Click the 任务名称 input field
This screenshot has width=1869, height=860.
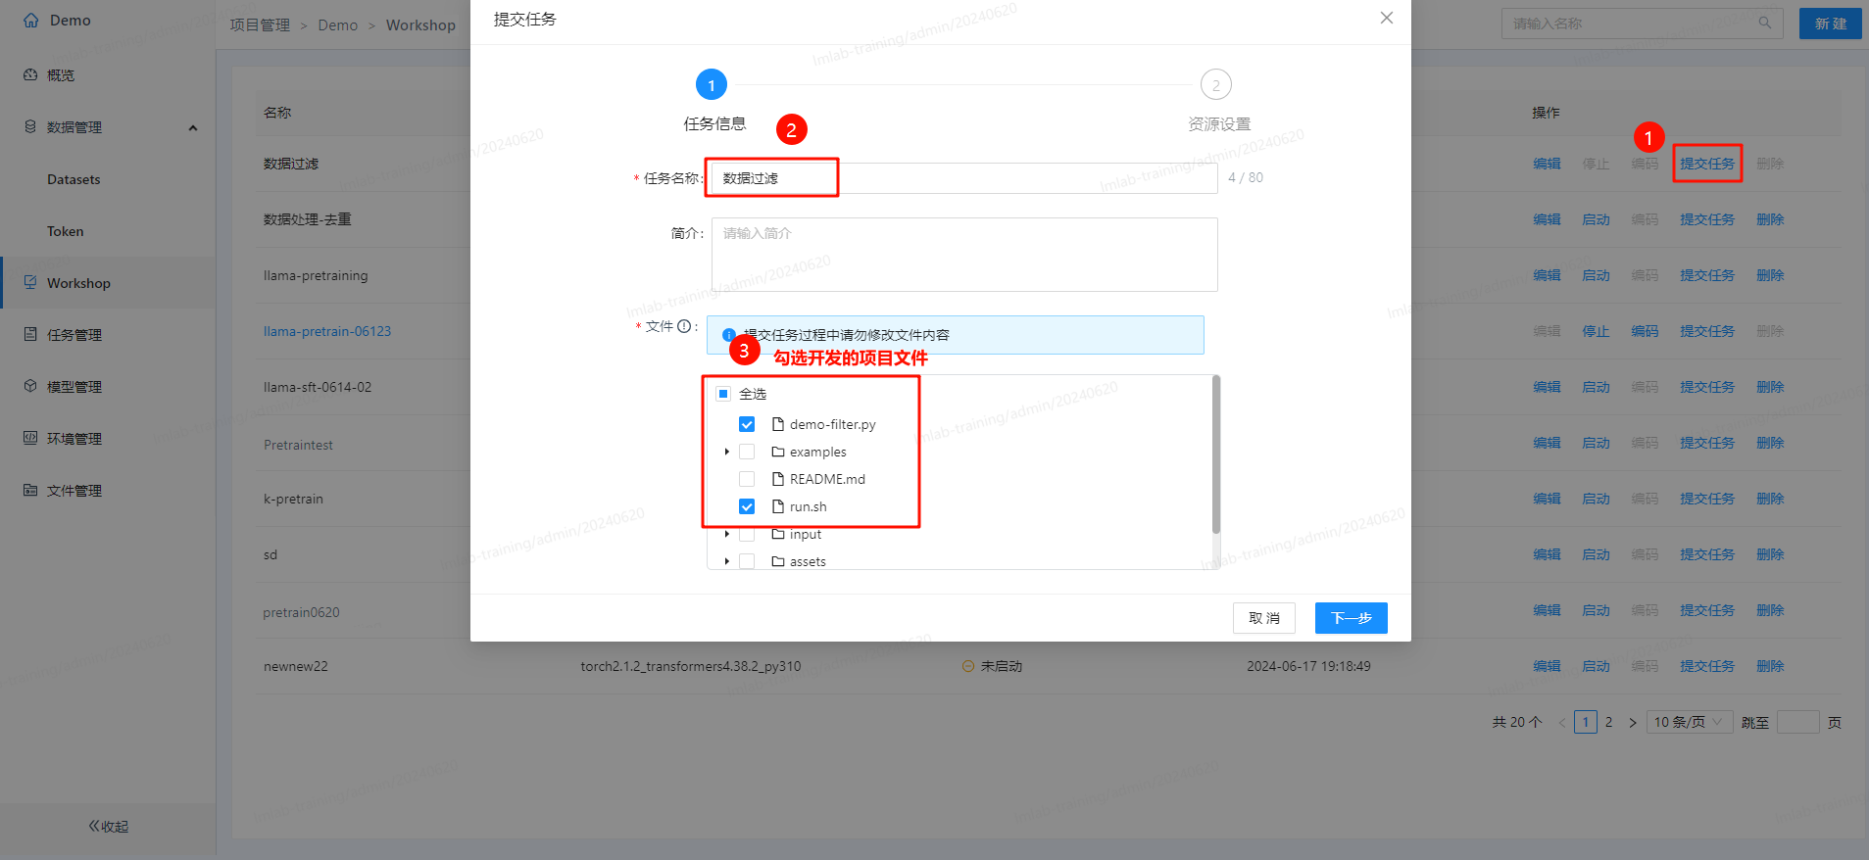tap(963, 178)
